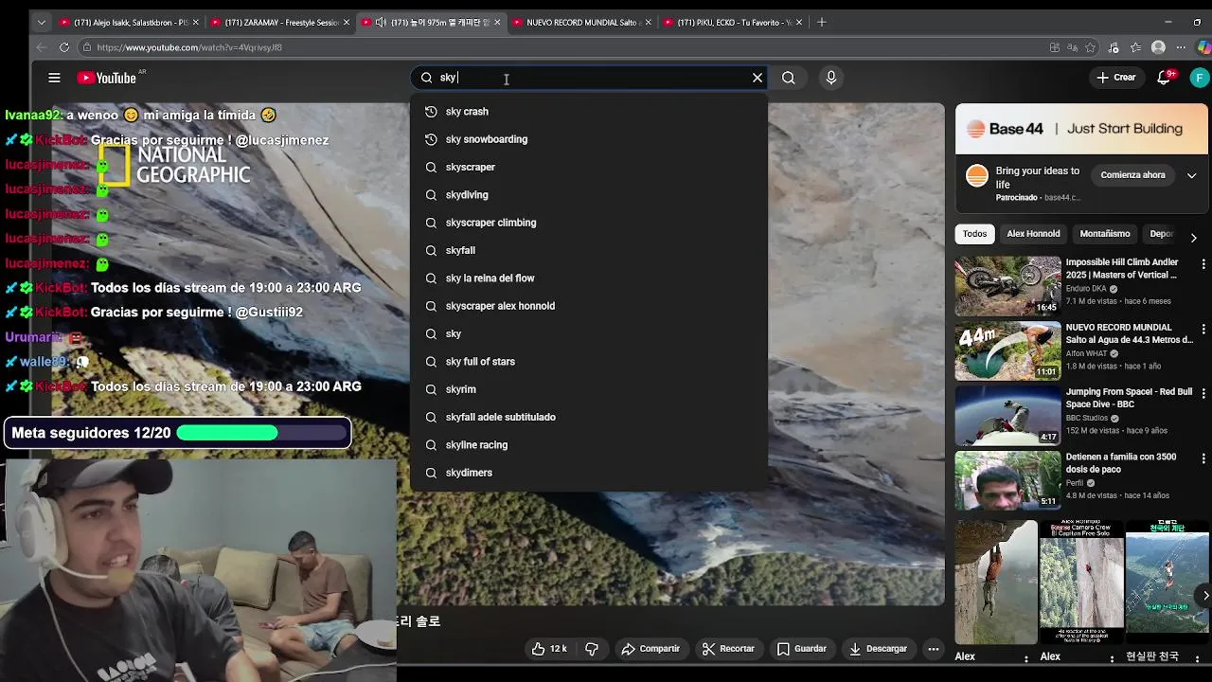Screen dimensions: 1212x682
Task: Show next Shorts with right arrow
Action: 1204,595
